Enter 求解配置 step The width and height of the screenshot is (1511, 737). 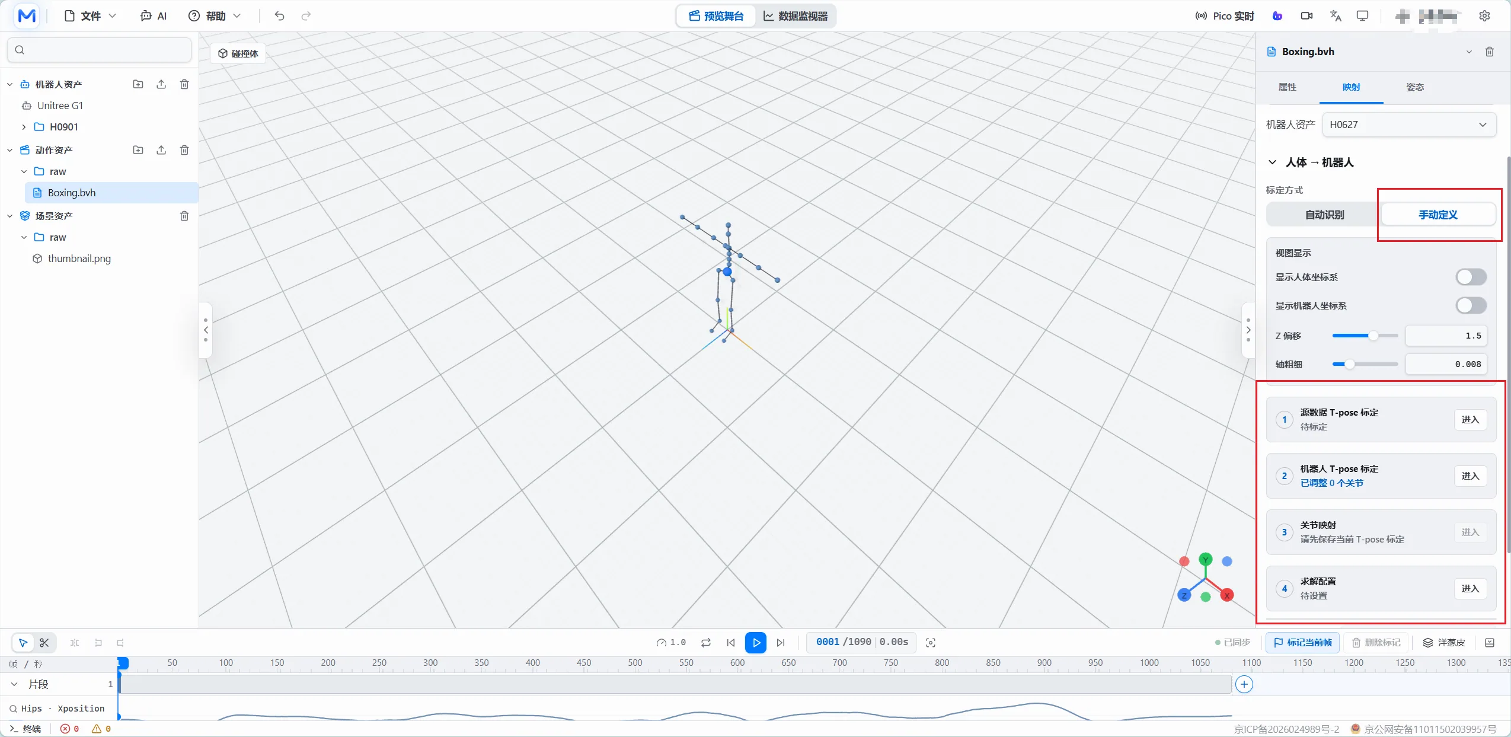[1470, 589]
